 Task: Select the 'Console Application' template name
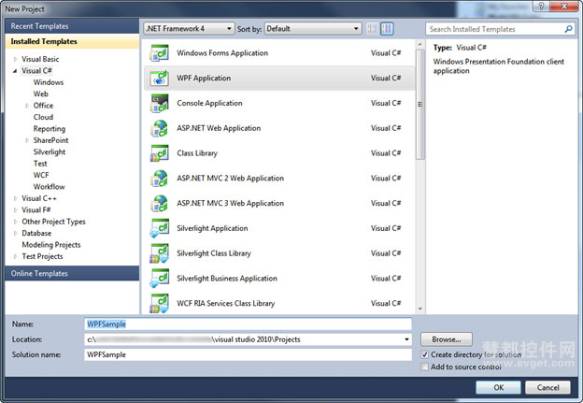tap(209, 103)
